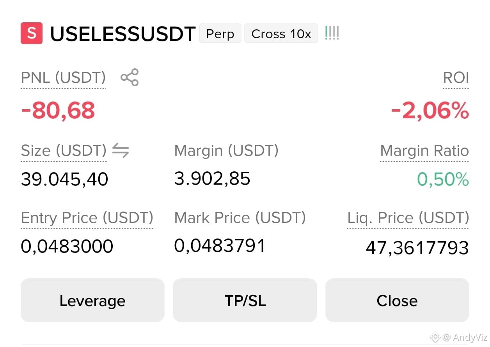Tap Entry Price (USDT) label

click(87, 218)
